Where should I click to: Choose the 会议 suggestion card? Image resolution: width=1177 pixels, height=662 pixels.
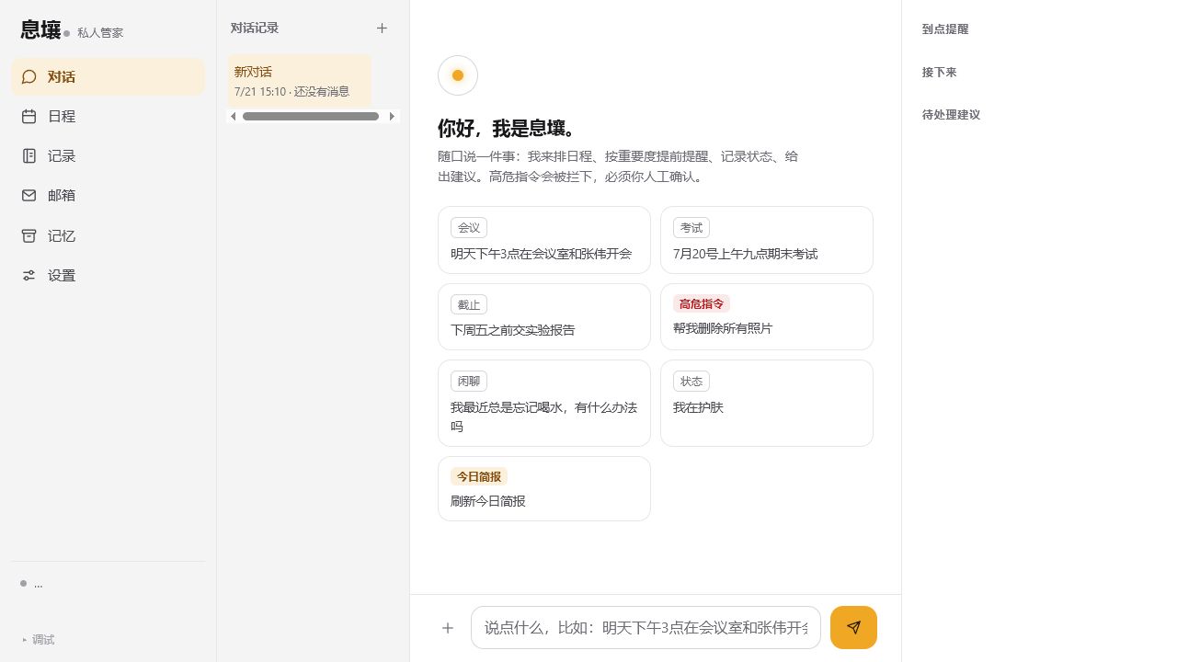coord(544,240)
